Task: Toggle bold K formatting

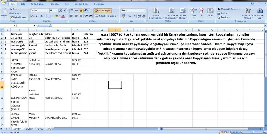Action: [32, 16]
